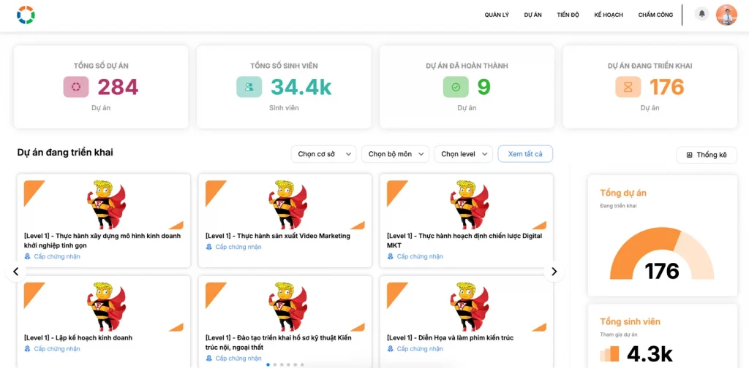Click the Thống kê button

707,155
